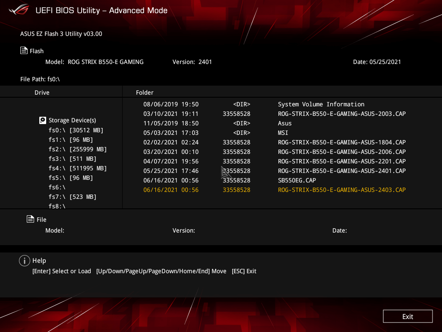This screenshot has width=442, height=332.
Task: Select drive fs4:\ [511995 MB]
Action: click(x=78, y=168)
